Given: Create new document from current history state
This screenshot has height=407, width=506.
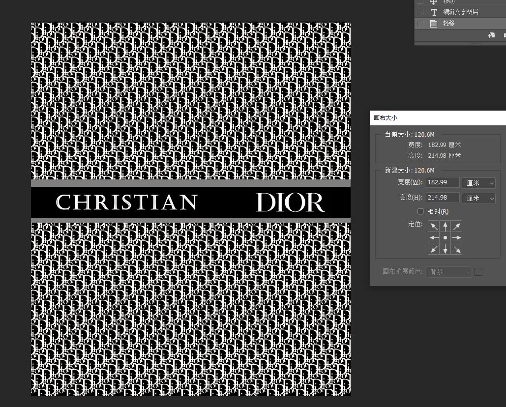Looking at the screenshot, I should pos(491,35).
